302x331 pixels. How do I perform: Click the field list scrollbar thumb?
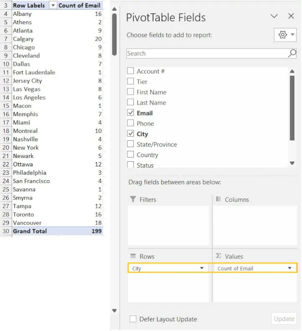[x=292, y=108]
